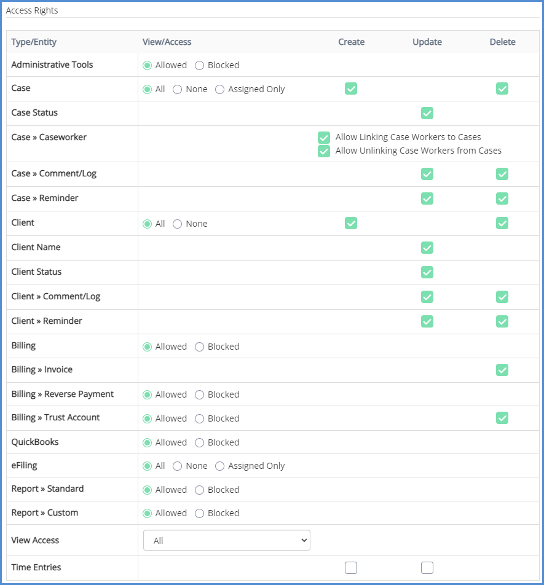Uncheck Allow Unlinking Case Workers from Cases

(324, 151)
